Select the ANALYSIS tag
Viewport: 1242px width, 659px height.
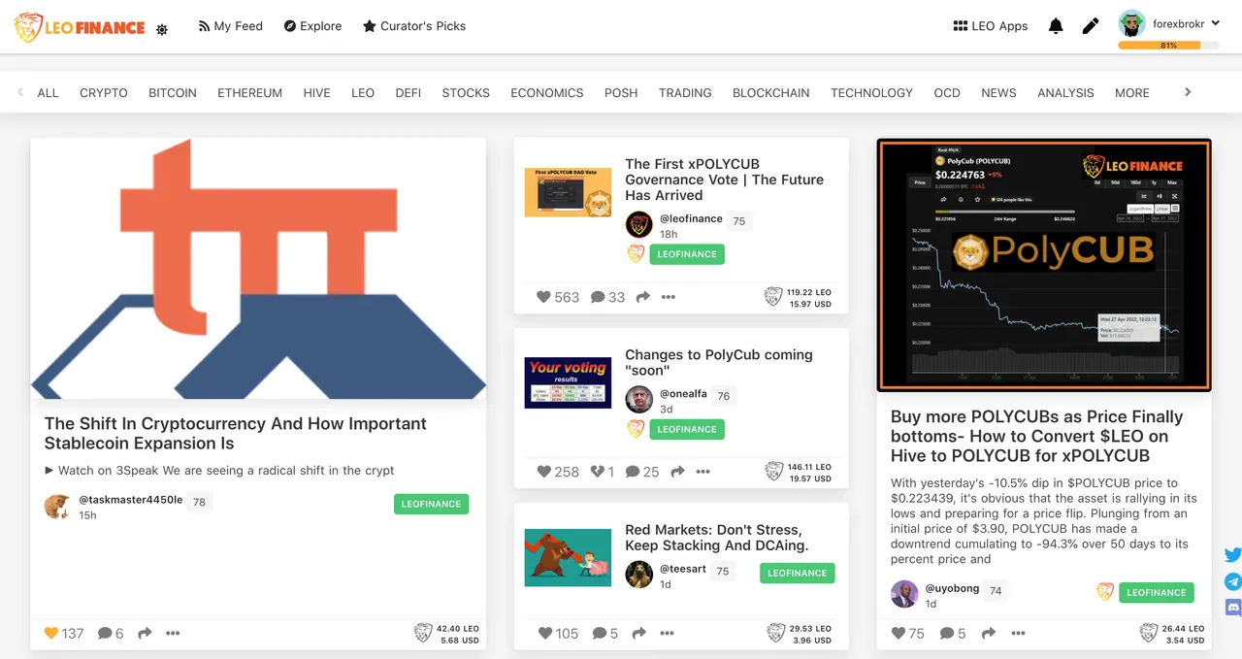(x=1065, y=93)
